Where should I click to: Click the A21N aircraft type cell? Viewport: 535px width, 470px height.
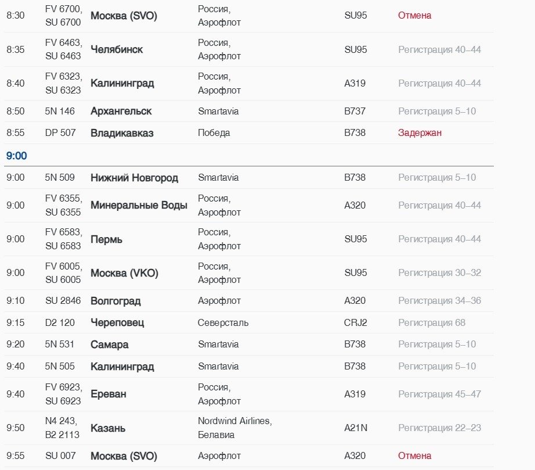(355, 428)
